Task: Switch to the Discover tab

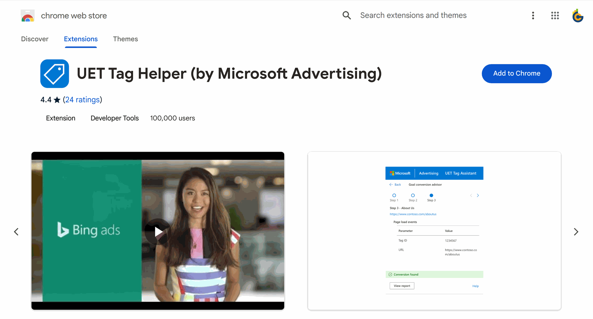Action: coord(35,39)
